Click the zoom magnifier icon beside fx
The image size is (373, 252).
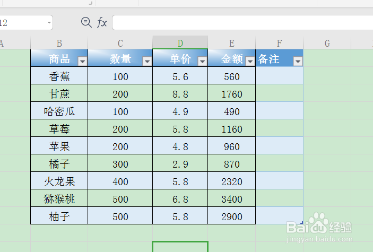pos(86,23)
